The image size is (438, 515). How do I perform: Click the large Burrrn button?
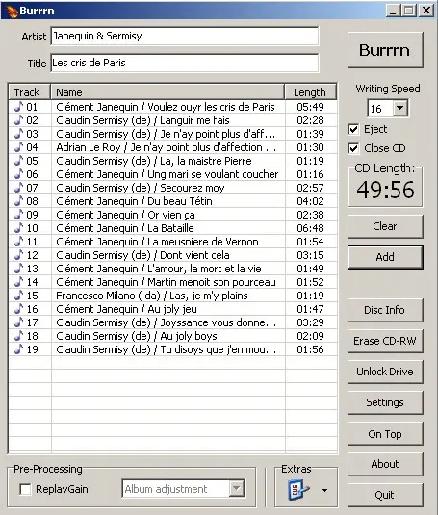coord(385,50)
